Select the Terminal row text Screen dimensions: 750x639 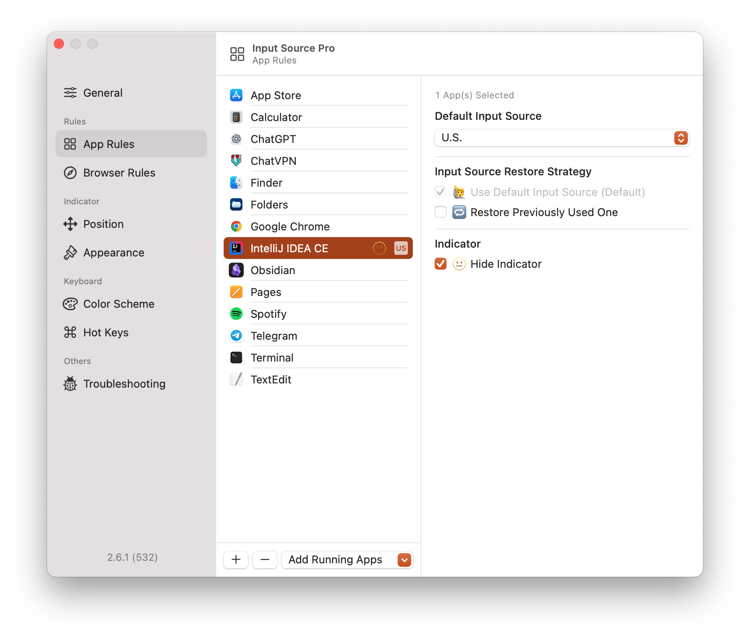pos(272,358)
